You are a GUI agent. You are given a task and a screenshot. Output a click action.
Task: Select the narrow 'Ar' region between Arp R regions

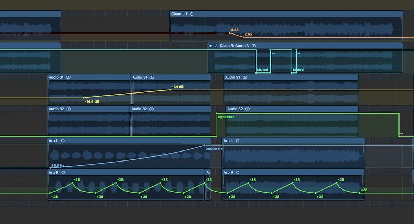208,172
